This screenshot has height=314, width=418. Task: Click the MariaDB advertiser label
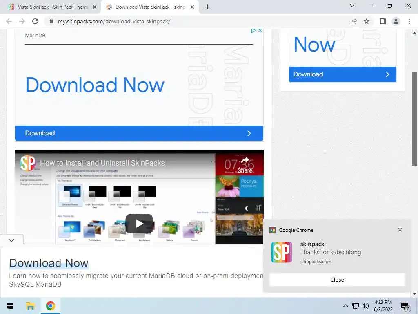[35, 35]
